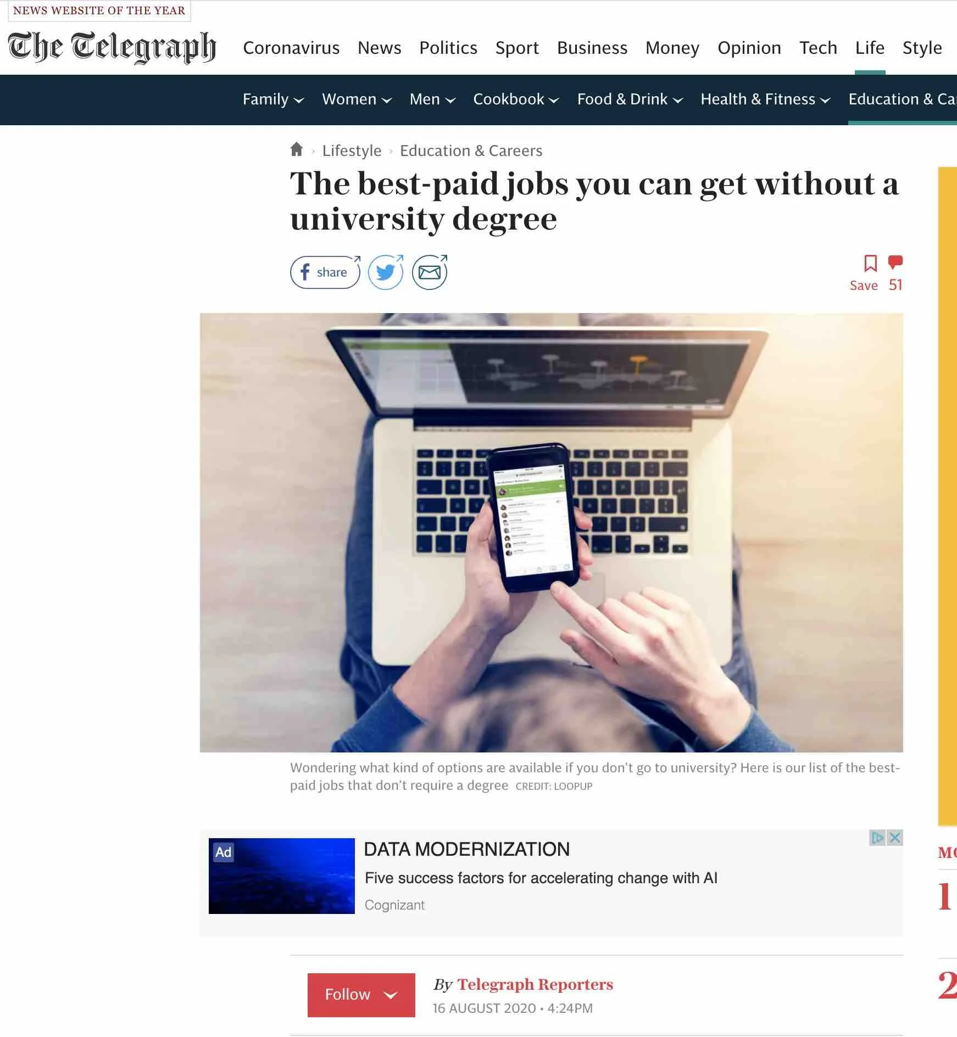Switch to the Coronavirus section
Viewport: 957px width, 1037px height.
click(x=291, y=48)
